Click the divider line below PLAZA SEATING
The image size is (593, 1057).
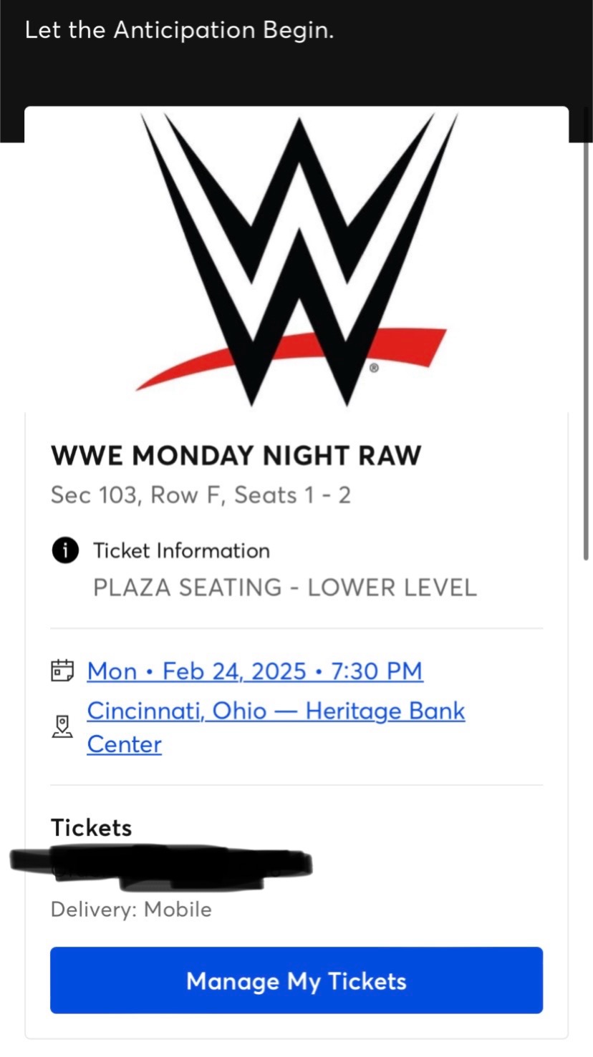296,628
